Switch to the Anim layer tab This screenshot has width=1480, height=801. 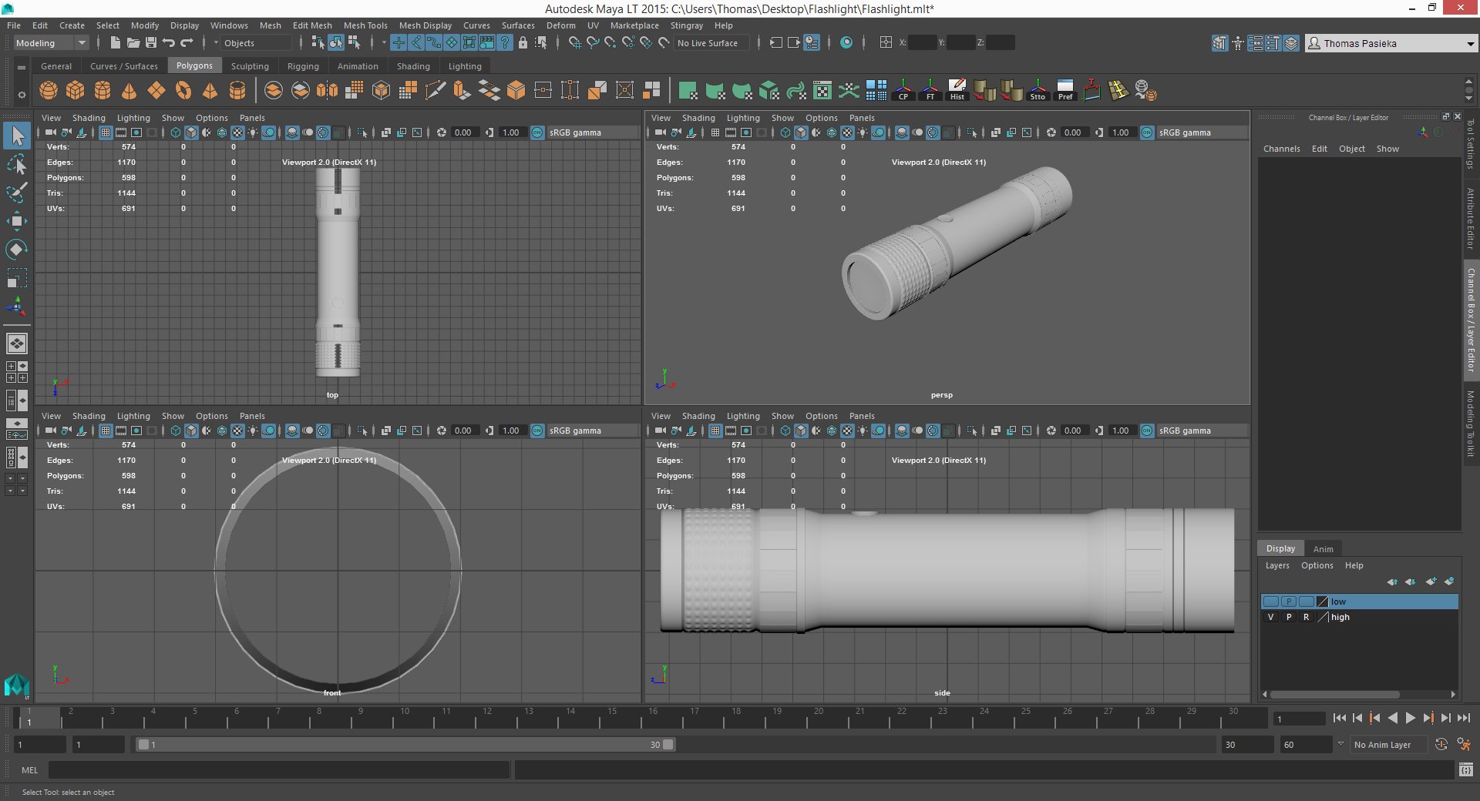pyautogui.click(x=1323, y=549)
